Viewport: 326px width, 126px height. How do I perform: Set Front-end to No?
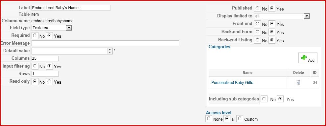tap(257, 24)
